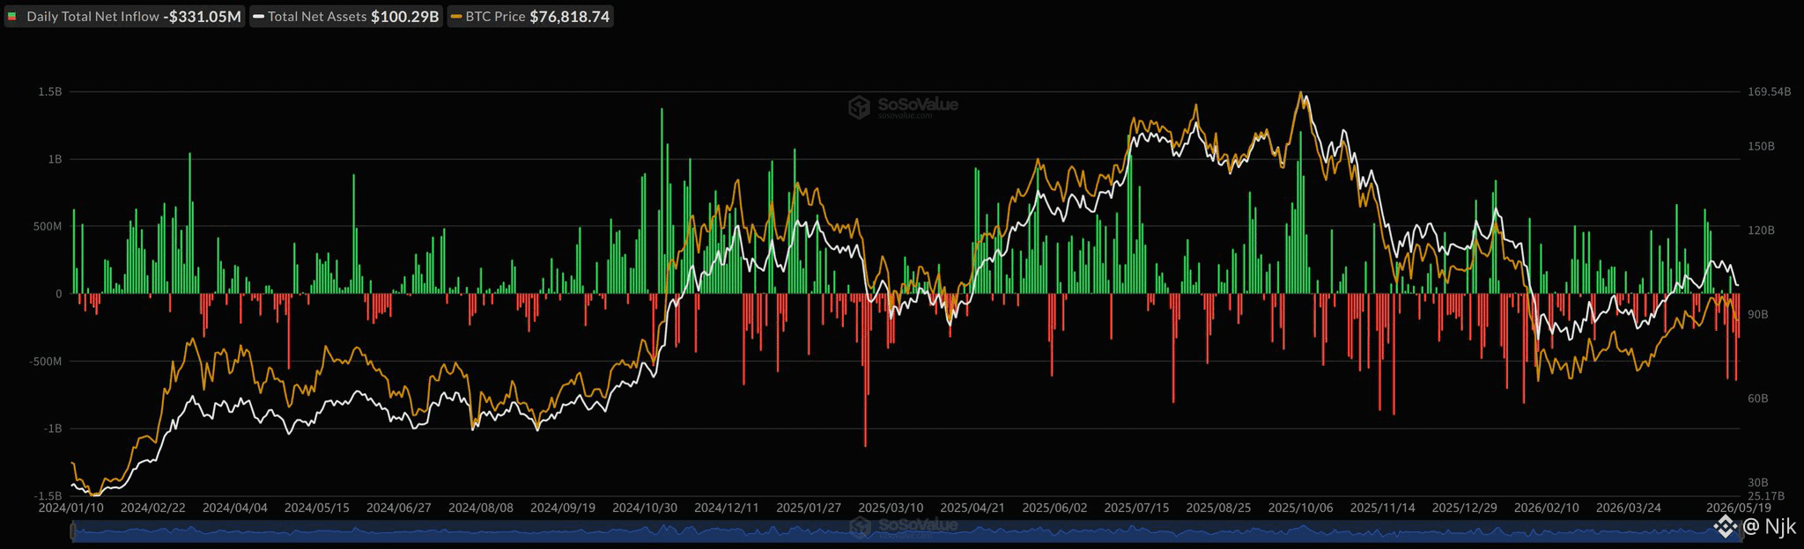Click the 169.54B right axis label
The image size is (1804, 549).
(x=1769, y=91)
